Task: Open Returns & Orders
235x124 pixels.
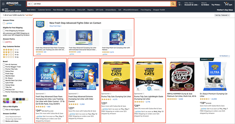Action: (205, 4)
